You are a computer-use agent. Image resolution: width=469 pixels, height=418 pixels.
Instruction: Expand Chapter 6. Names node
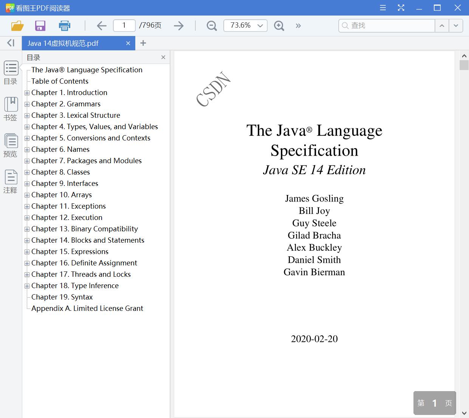click(27, 150)
